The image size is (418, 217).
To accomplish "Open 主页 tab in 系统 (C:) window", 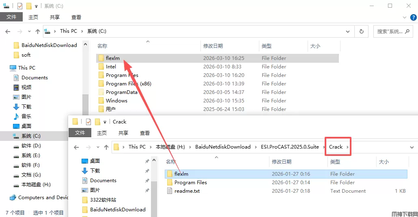I will point(33,17).
